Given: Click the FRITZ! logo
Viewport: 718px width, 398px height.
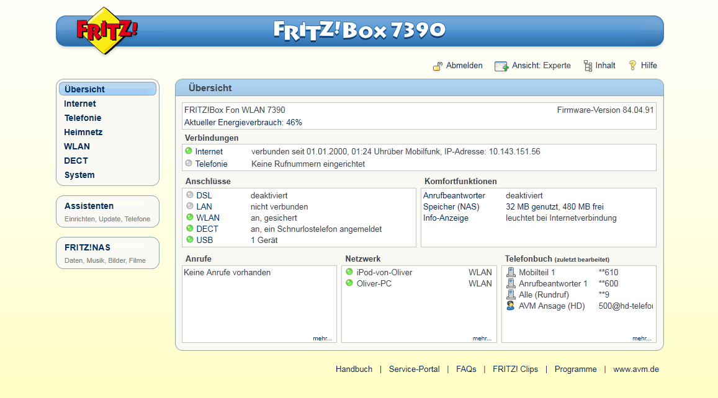Looking at the screenshot, I should 107,30.
